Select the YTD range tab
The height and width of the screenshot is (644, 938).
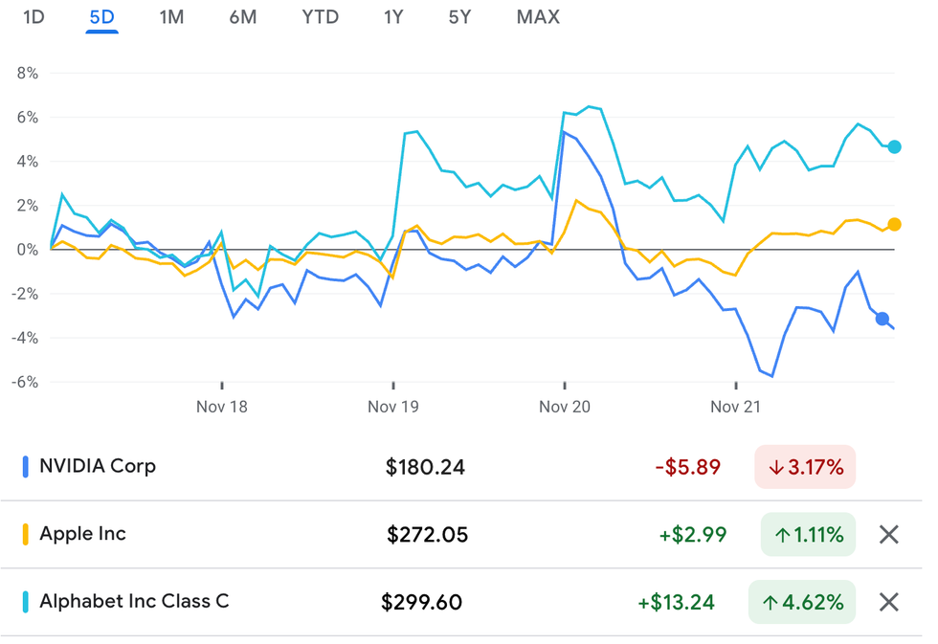tap(320, 17)
